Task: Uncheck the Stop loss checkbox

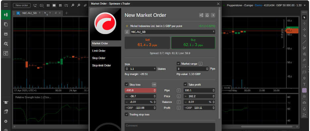Action: 127,85
